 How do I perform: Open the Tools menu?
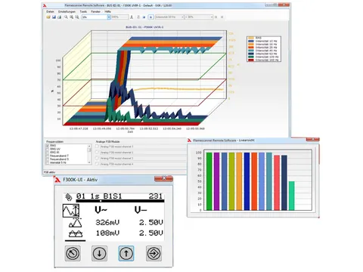(x=83, y=11)
